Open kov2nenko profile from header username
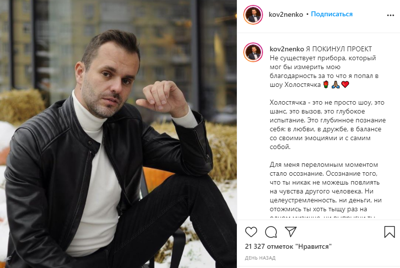400x268 pixels. tap(286, 14)
